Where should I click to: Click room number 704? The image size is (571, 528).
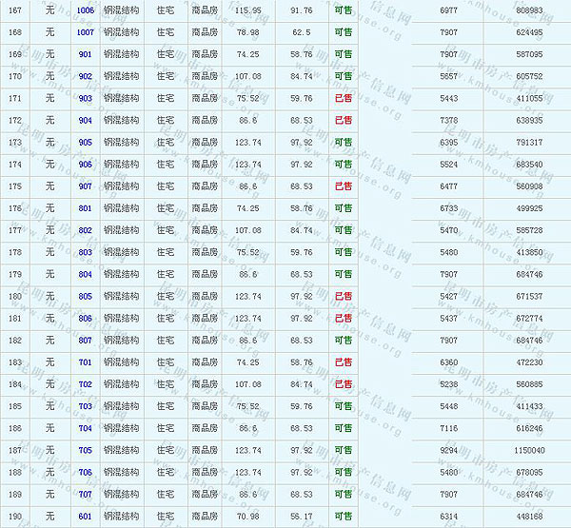click(85, 428)
